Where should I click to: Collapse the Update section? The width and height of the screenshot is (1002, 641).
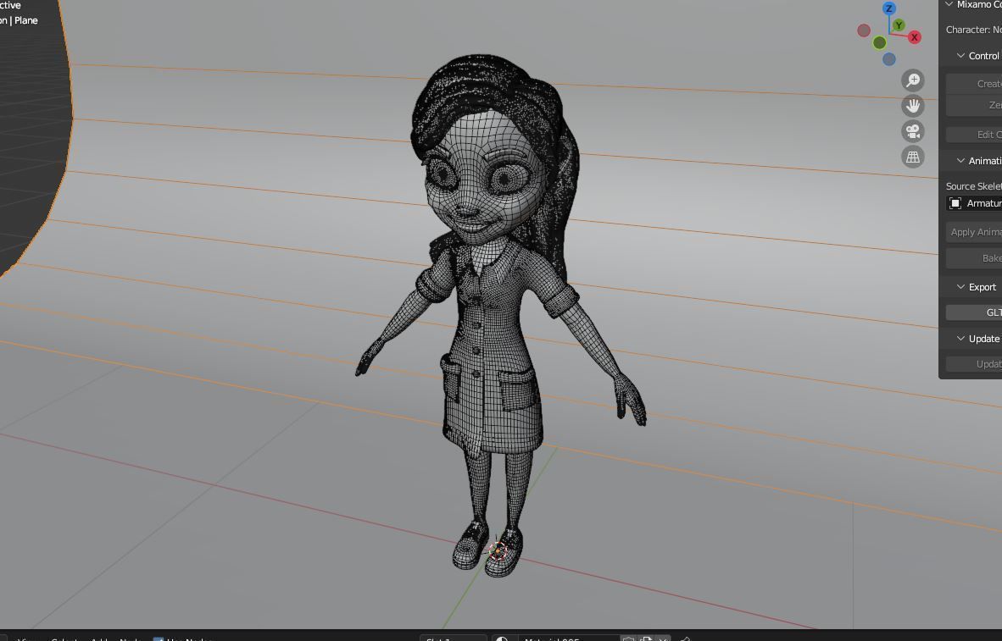tap(960, 339)
